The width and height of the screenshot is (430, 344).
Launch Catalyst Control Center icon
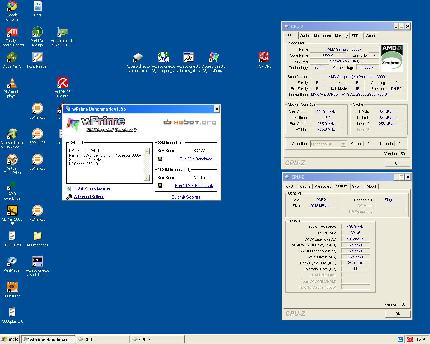(12, 32)
